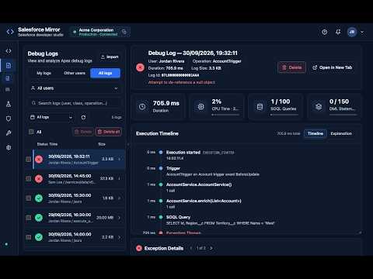The height and width of the screenshot is (279, 373).
Task: Expand the user menu chevron beside avatar
Action: pos(362,32)
